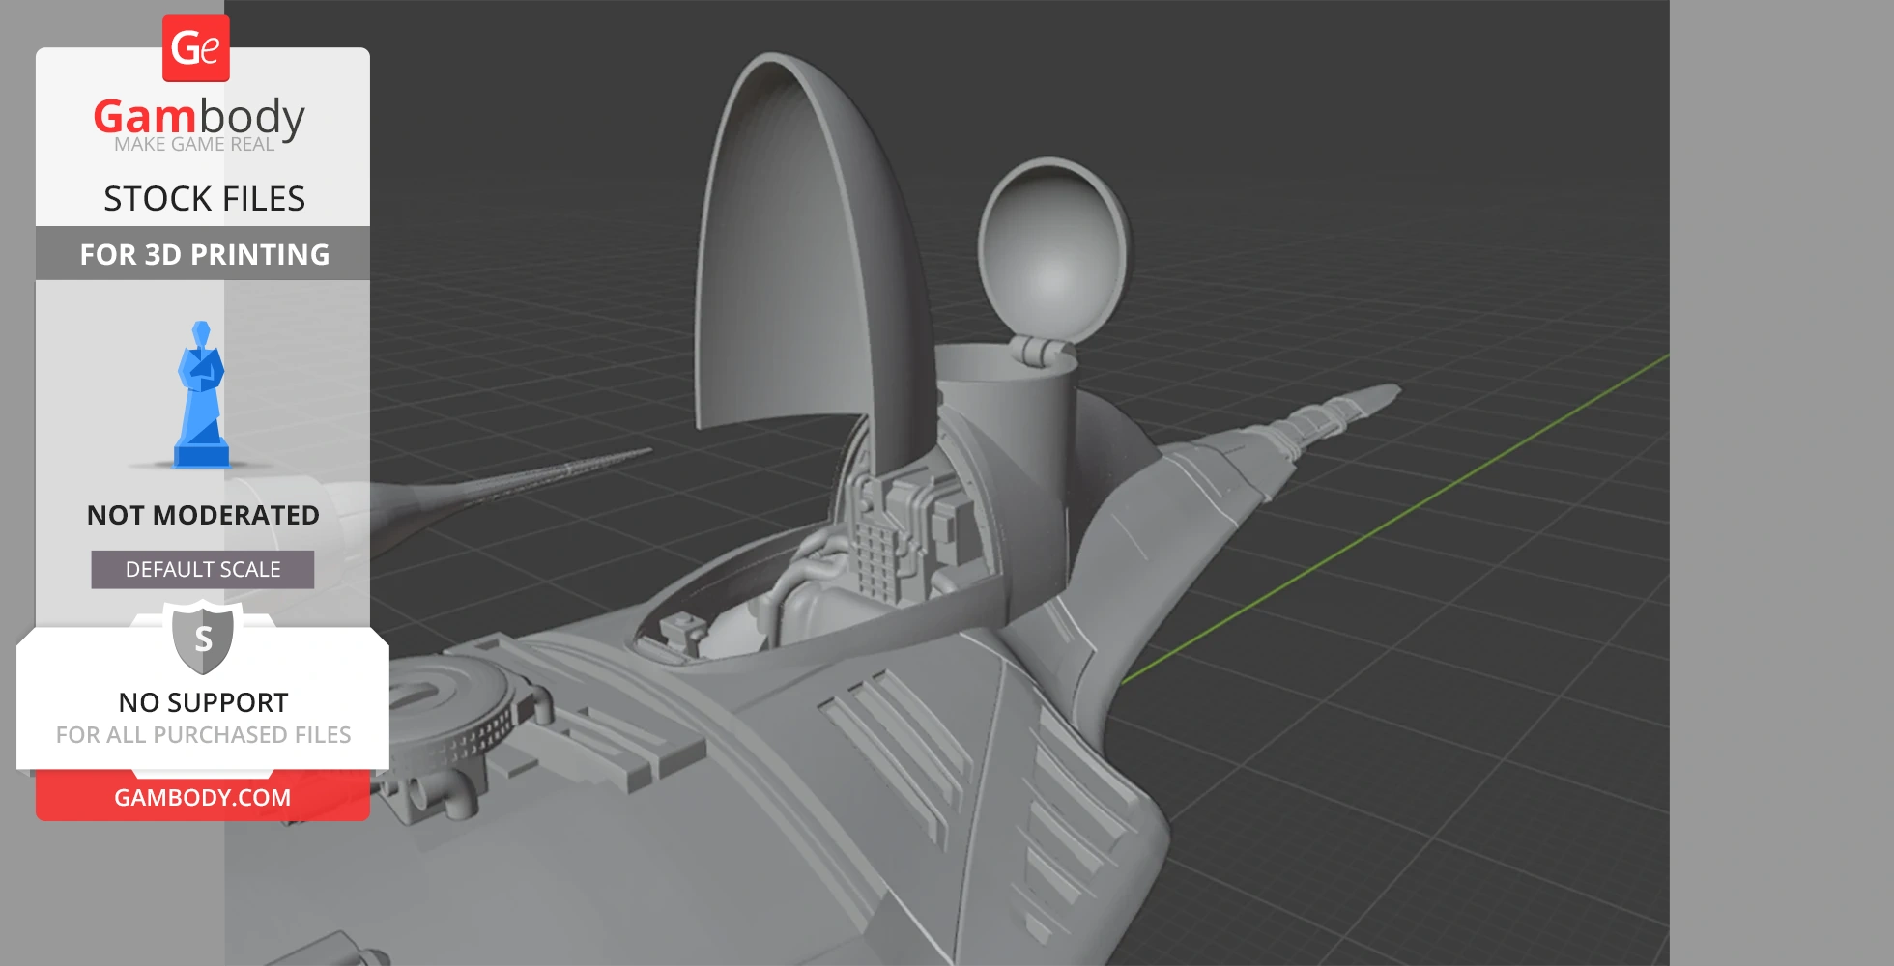This screenshot has width=1894, height=966.
Task: Click the FOR 3D PRINTING banner
Action: point(203,254)
